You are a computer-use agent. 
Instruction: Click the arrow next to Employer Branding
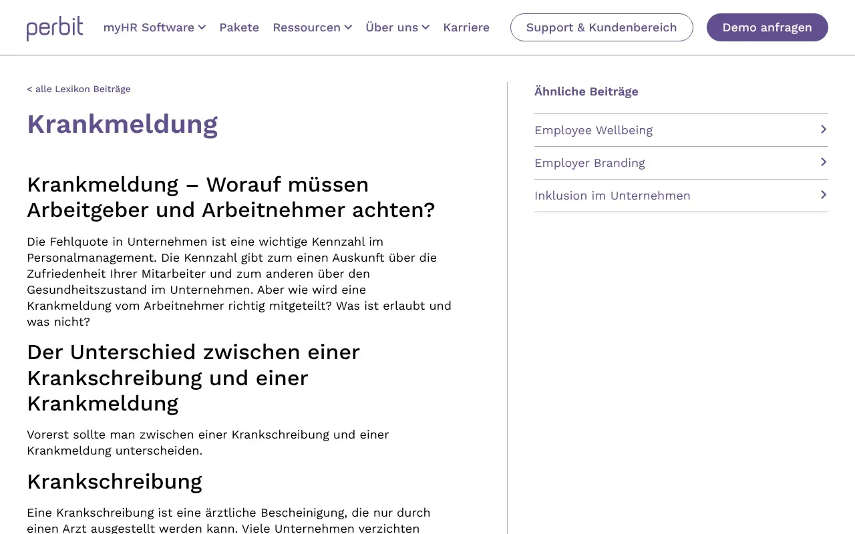(x=823, y=162)
